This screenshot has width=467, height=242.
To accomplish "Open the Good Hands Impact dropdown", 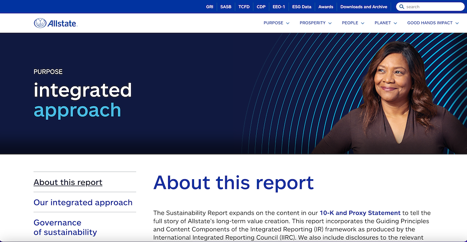I will [433, 23].
